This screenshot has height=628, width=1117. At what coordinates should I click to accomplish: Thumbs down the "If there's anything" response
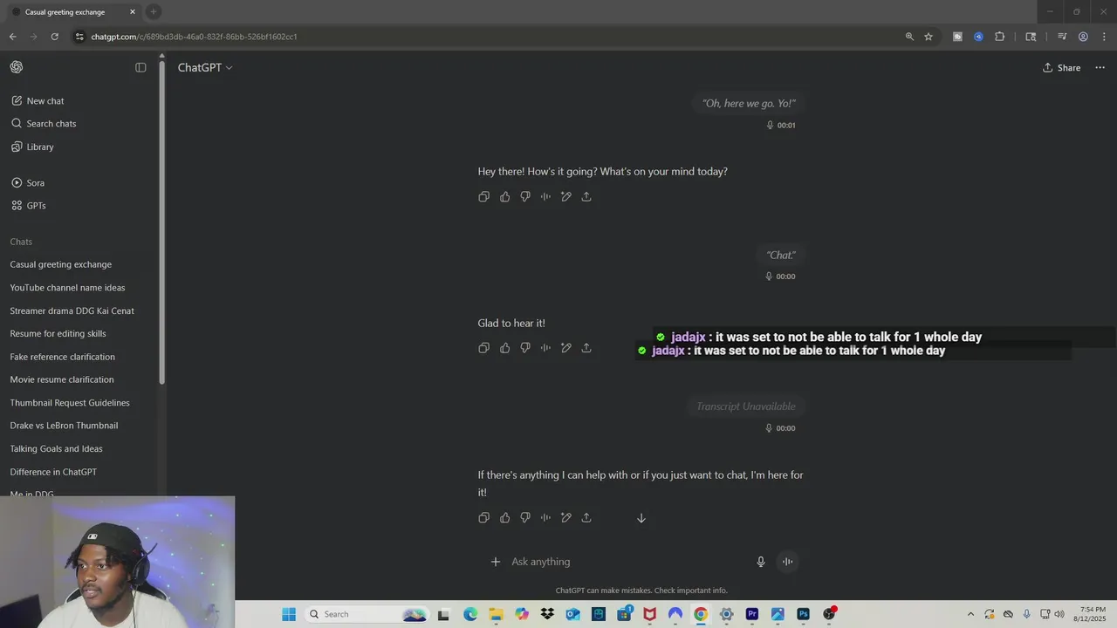coord(525,518)
